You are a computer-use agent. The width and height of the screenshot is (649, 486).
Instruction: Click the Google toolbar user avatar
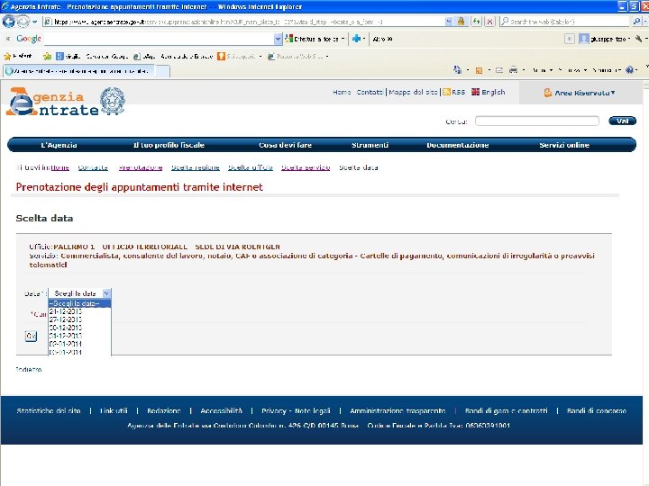tap(583, 39)
